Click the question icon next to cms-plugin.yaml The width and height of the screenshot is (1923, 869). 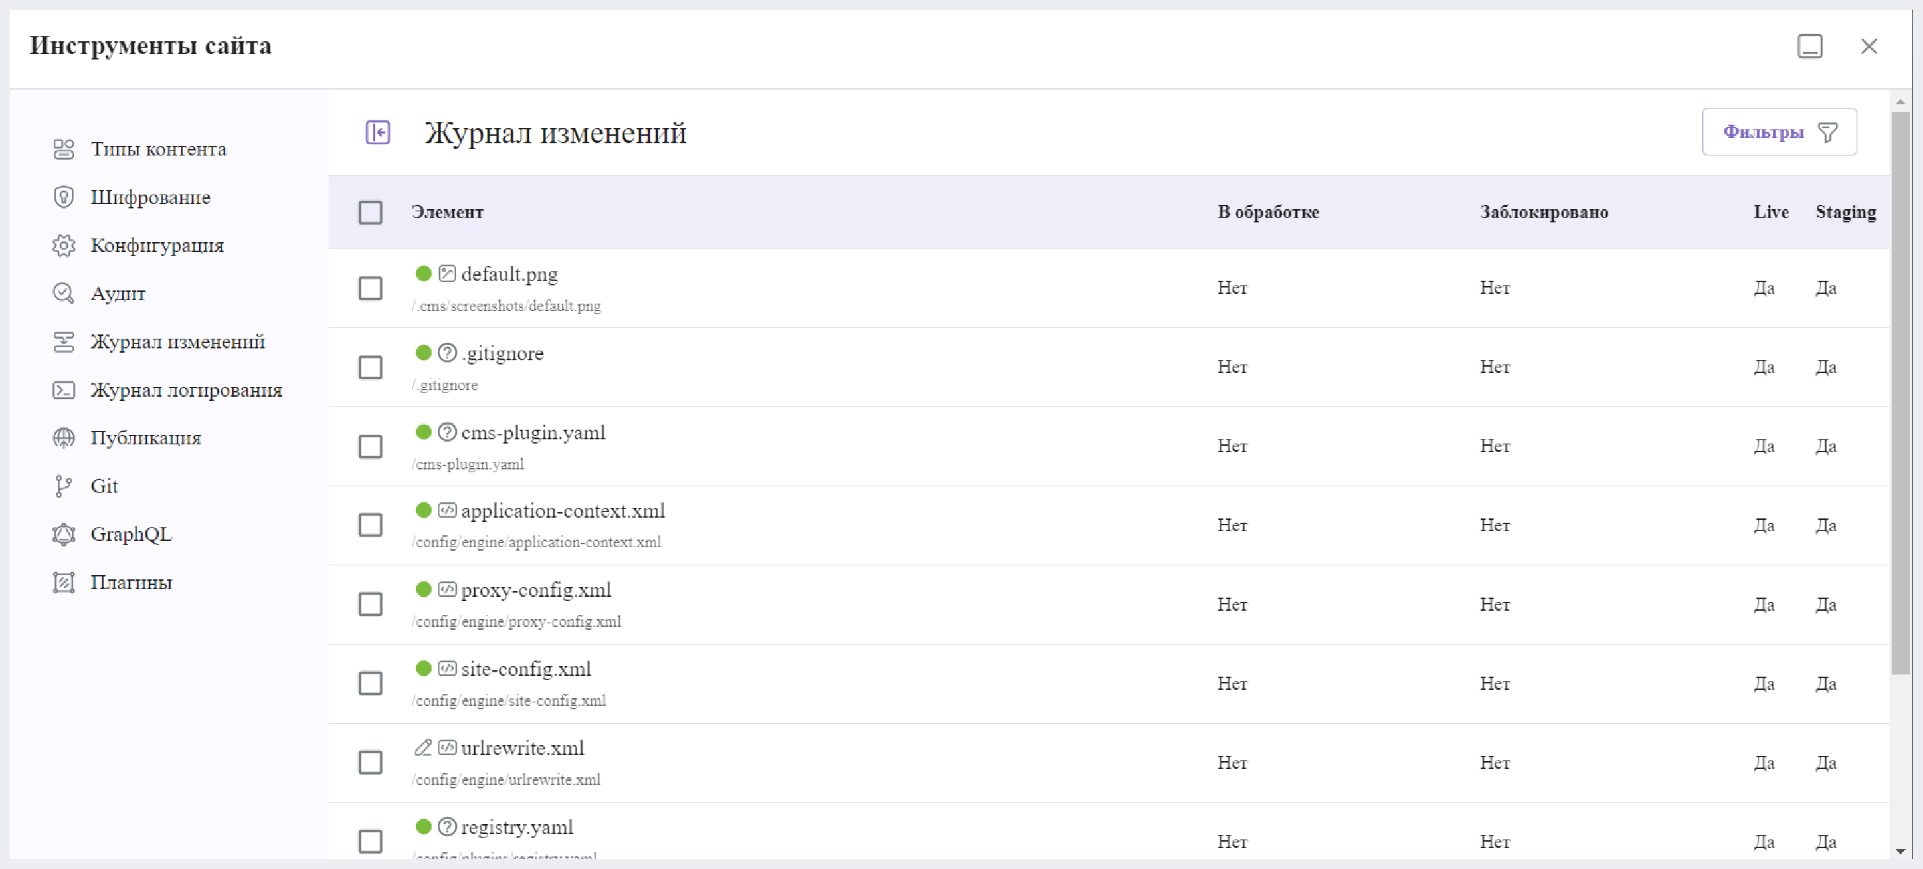point(446,432)
